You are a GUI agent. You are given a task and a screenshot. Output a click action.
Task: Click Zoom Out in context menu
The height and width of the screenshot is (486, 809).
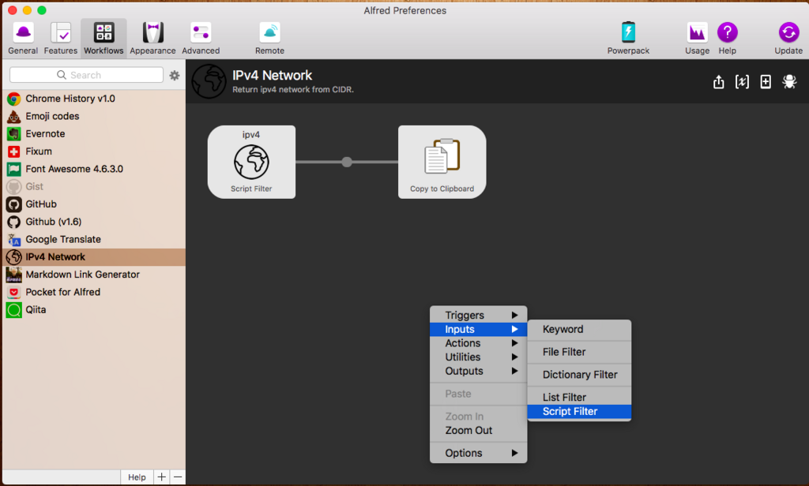click(x=478, y=430)
